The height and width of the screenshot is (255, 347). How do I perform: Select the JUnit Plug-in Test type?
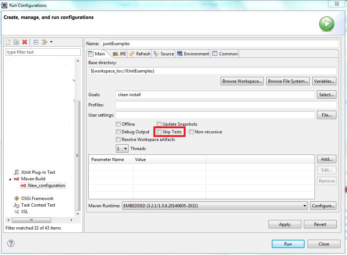coord(38,172)
